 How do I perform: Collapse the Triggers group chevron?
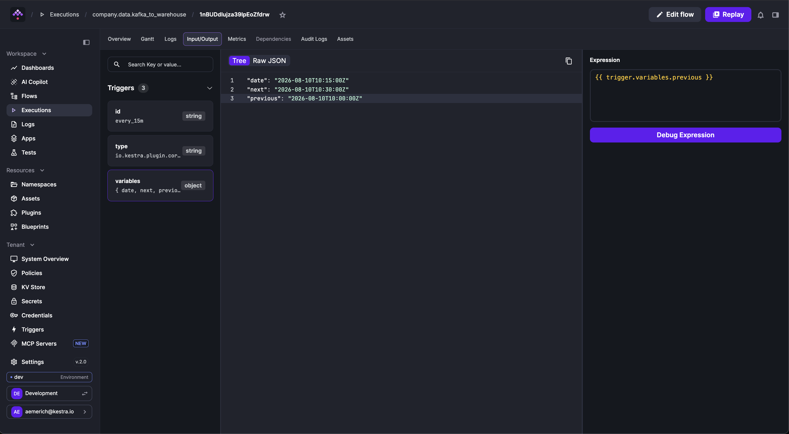pyautogui.click(x=210, y=88)
